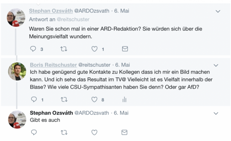The image size is (231, 141).
Task: Like the Meinungsvielfalt tweet
Action: pyautogui.click(x=94, y=49)
